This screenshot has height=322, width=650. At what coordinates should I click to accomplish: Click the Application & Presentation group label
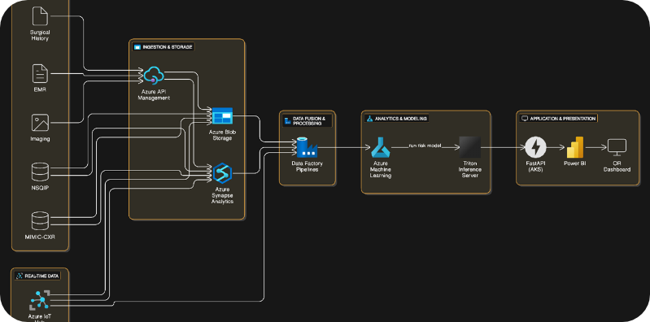[x=558, y=119]
